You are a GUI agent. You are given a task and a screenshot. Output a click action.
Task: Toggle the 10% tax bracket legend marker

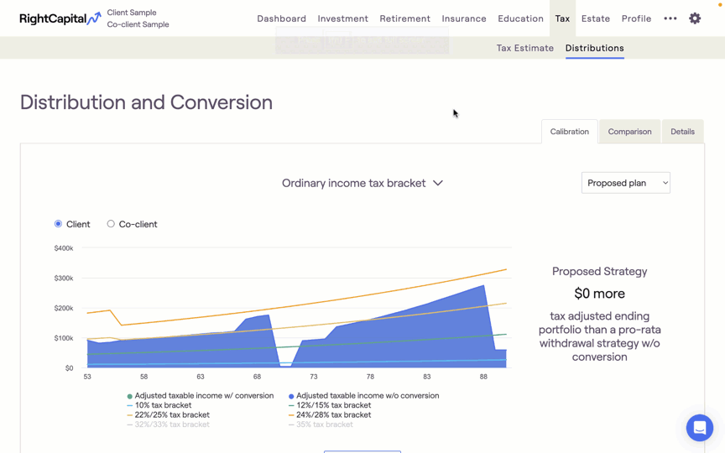[129, 405]
